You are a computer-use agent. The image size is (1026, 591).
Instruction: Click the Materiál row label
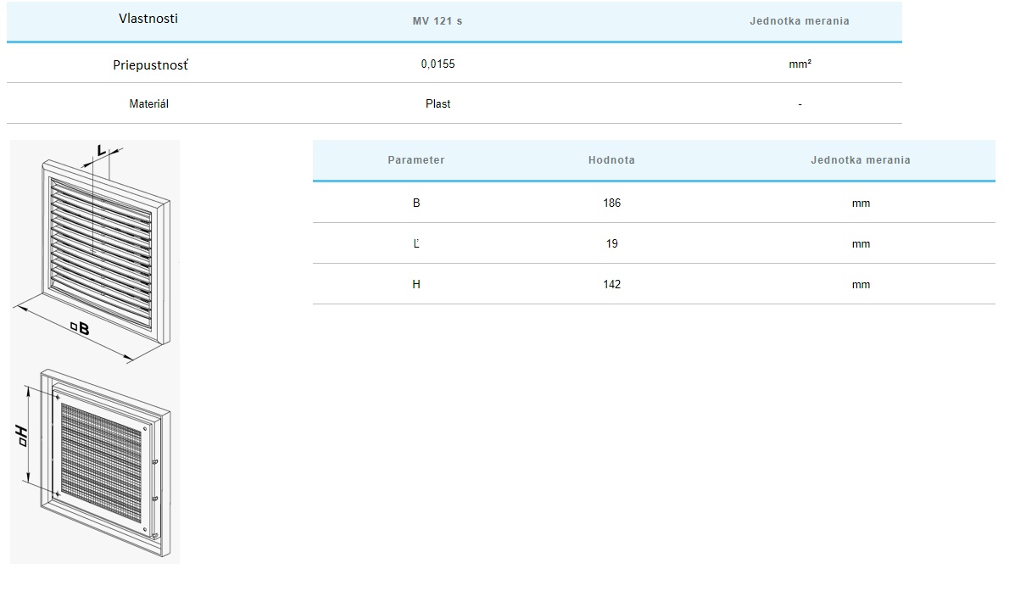click(148, 104)
